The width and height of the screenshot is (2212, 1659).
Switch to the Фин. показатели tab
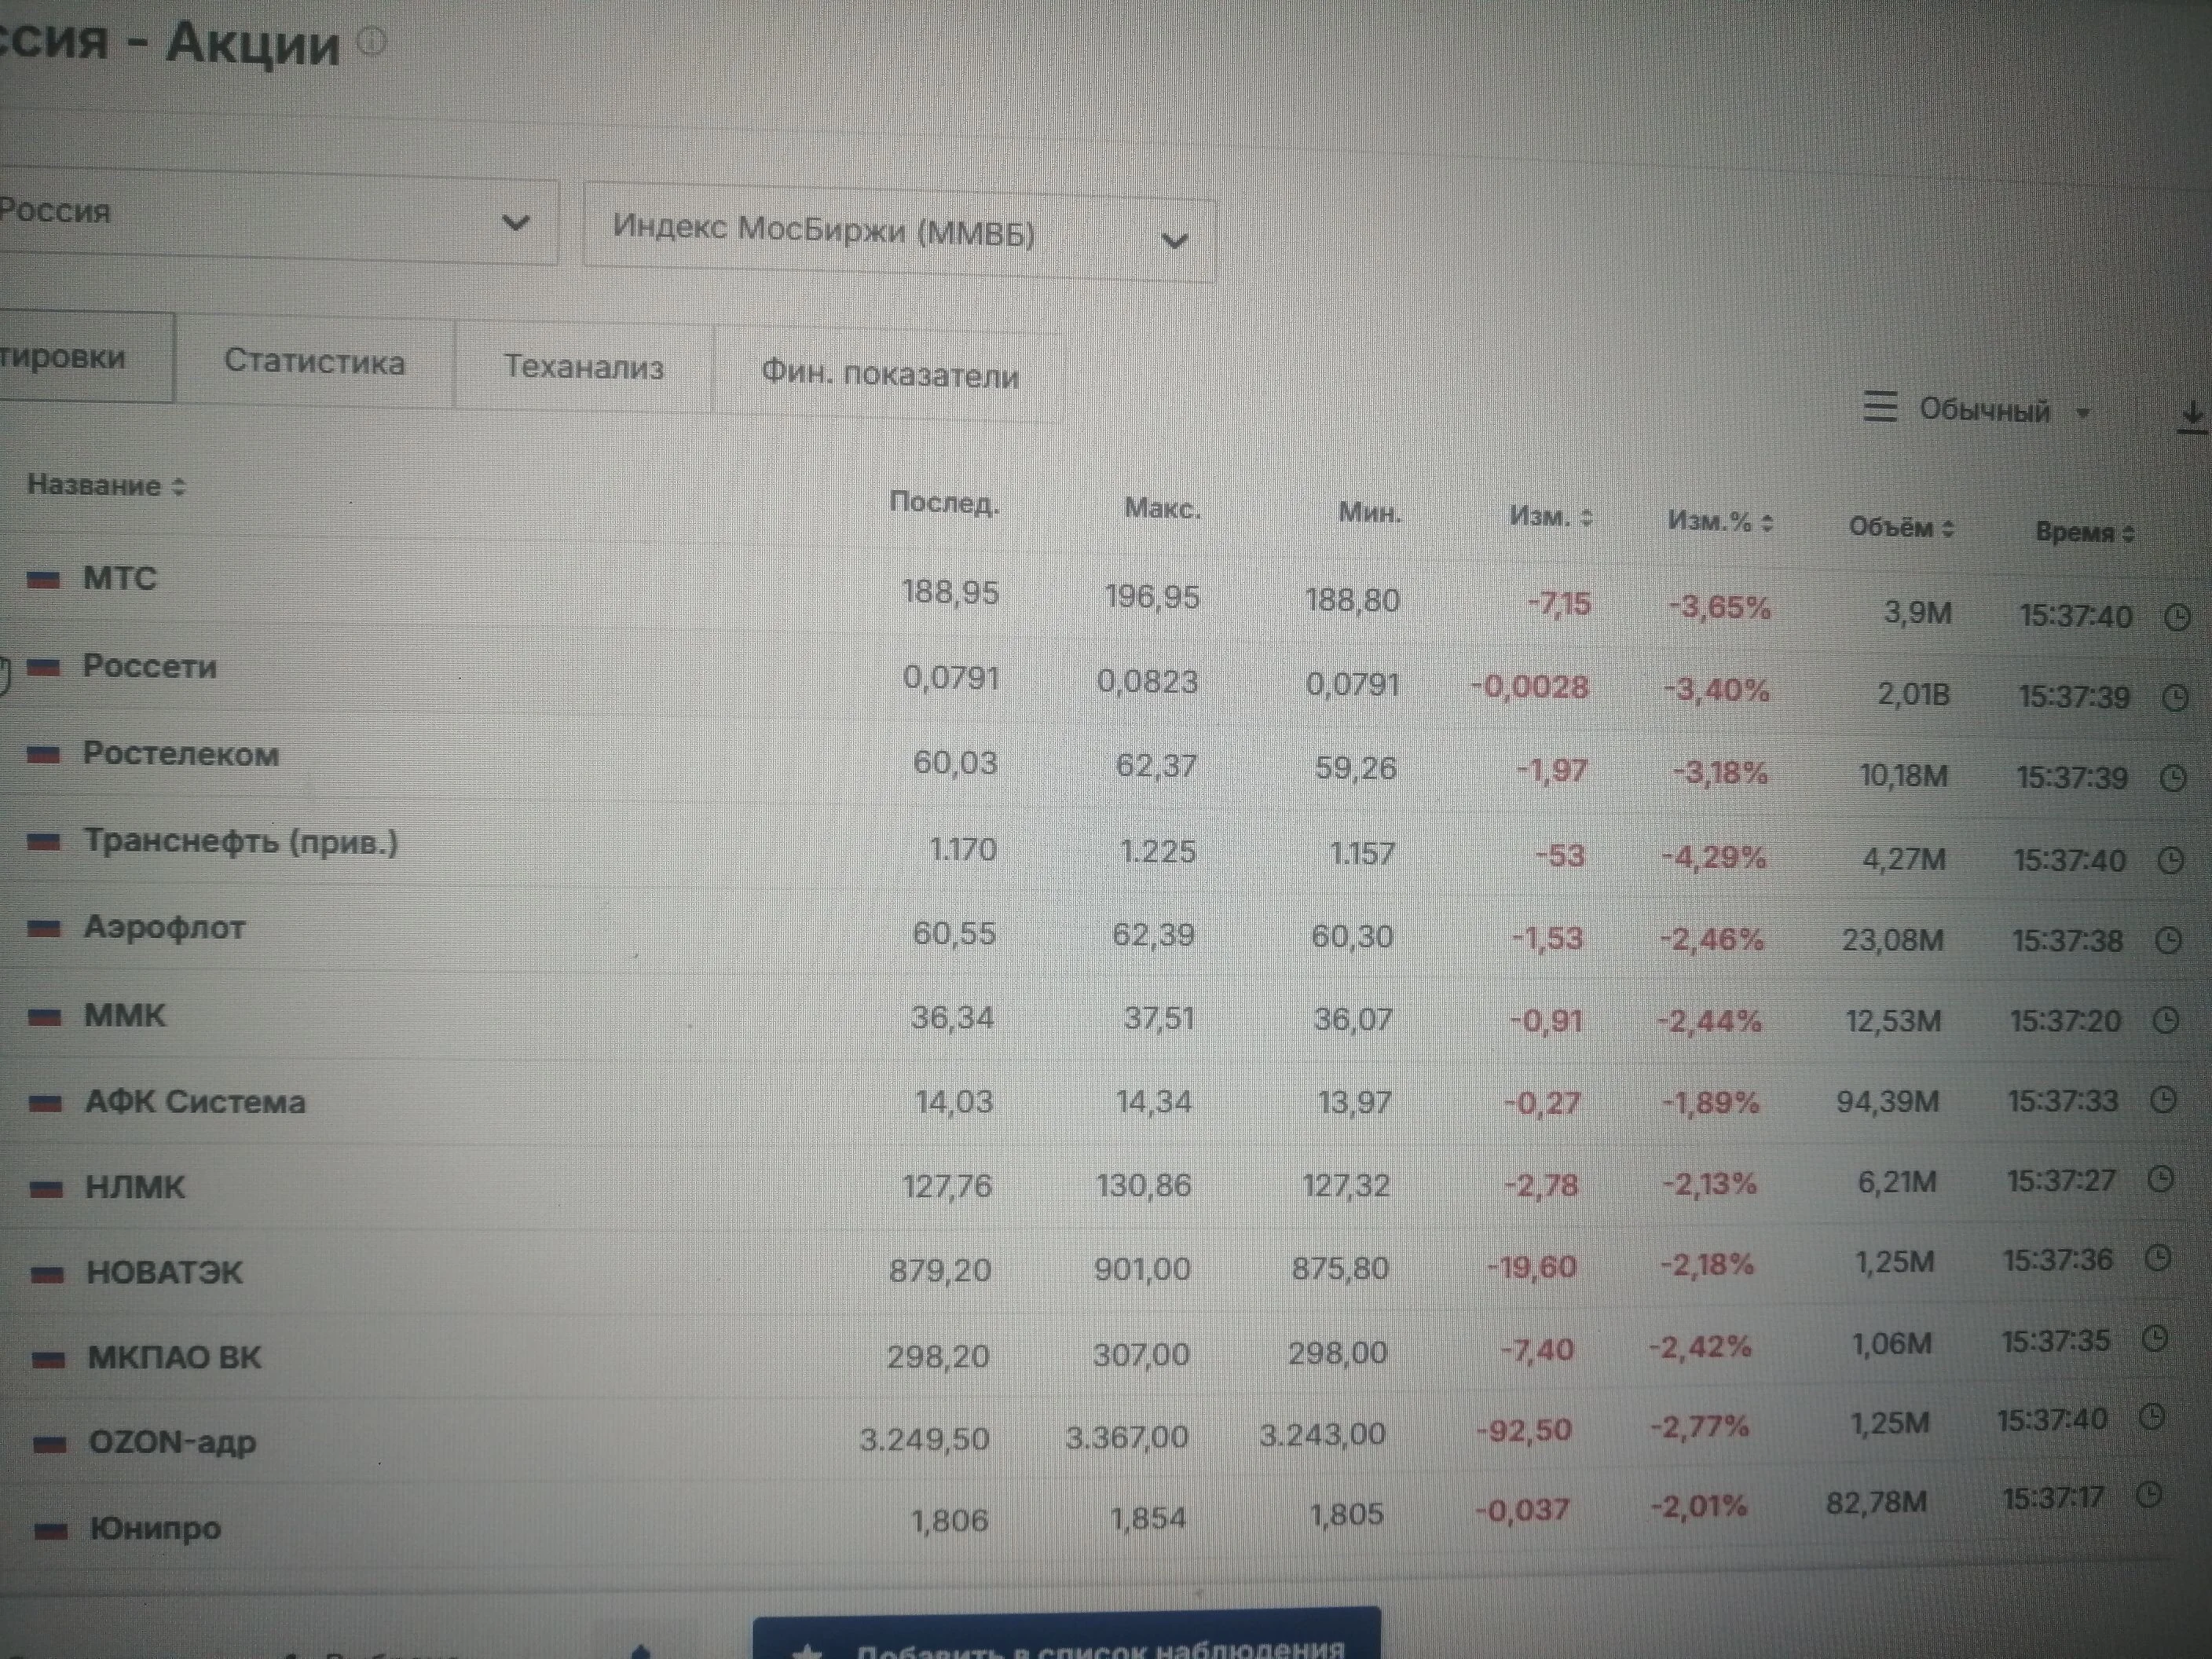coord(889,375)
